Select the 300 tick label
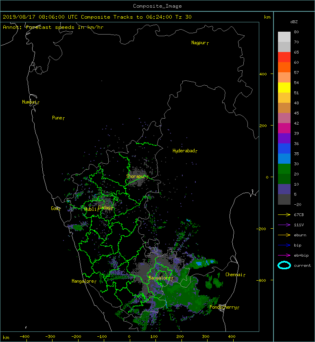The width and height of the screenshot is (315, 342). pyautogui.click(x=206, y=337)
